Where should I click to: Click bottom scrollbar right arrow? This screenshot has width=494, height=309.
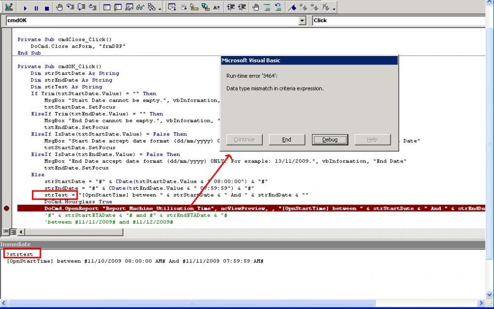pyautogui.click(x=481, y=303)
